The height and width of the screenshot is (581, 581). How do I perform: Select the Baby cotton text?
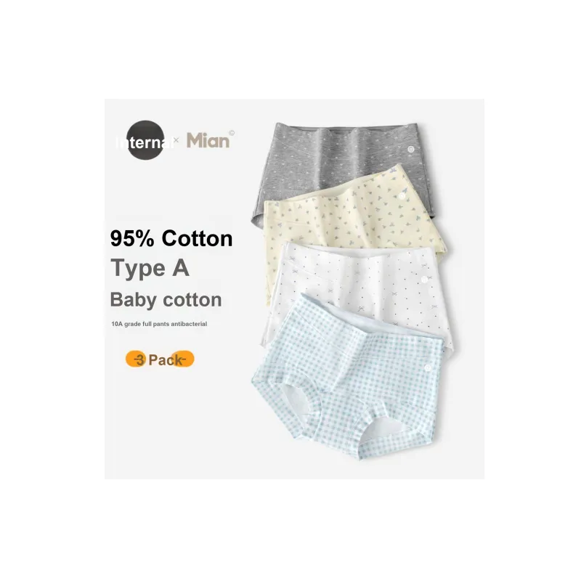click(x=166, y=300)
